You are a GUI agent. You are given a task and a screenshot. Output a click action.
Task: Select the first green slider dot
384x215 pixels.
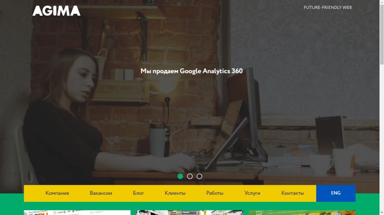click(180, 176)
